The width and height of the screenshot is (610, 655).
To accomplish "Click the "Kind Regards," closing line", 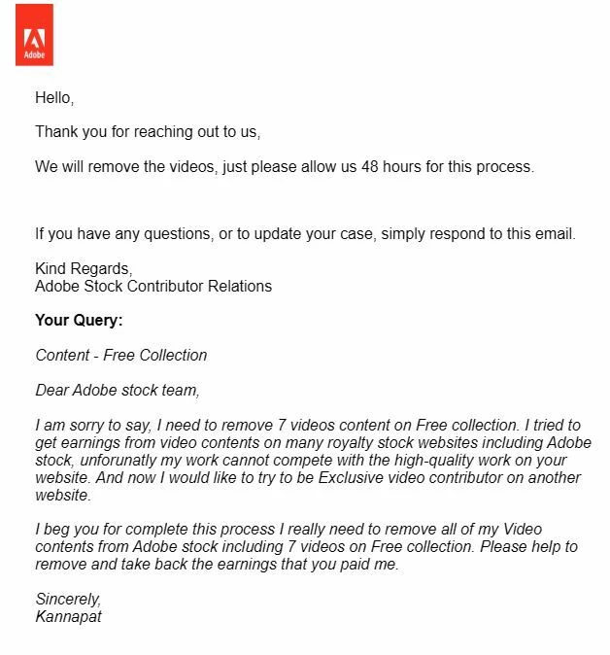I will coord(84,268).
